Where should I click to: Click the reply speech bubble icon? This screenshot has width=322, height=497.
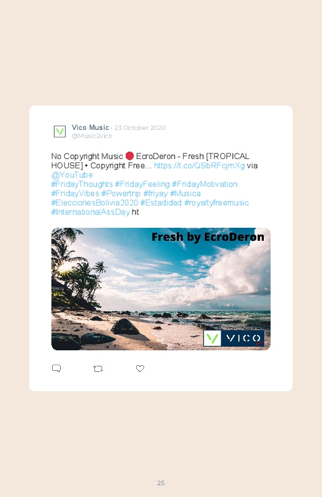point(56,368)
